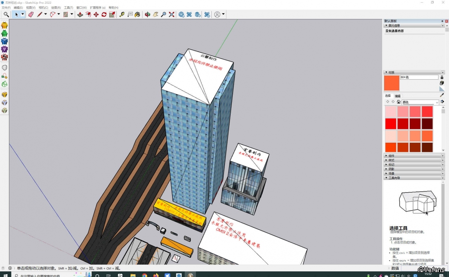The width and height of the screenshot is (449, 277).
Task: Choose the Move tool in toolbar
Action: coord(96,14)
